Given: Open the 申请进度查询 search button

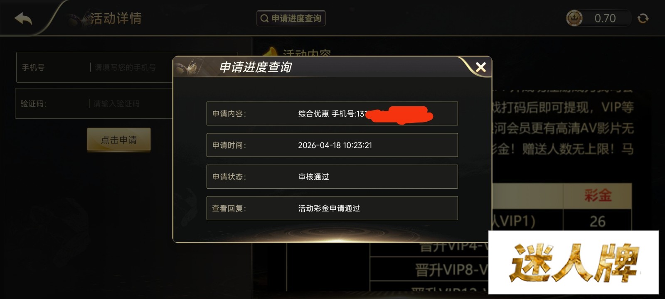Looking at the screenshot, I should (x=291, y=18).
